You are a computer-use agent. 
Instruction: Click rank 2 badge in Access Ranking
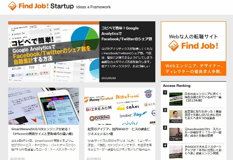coord(165,110)
